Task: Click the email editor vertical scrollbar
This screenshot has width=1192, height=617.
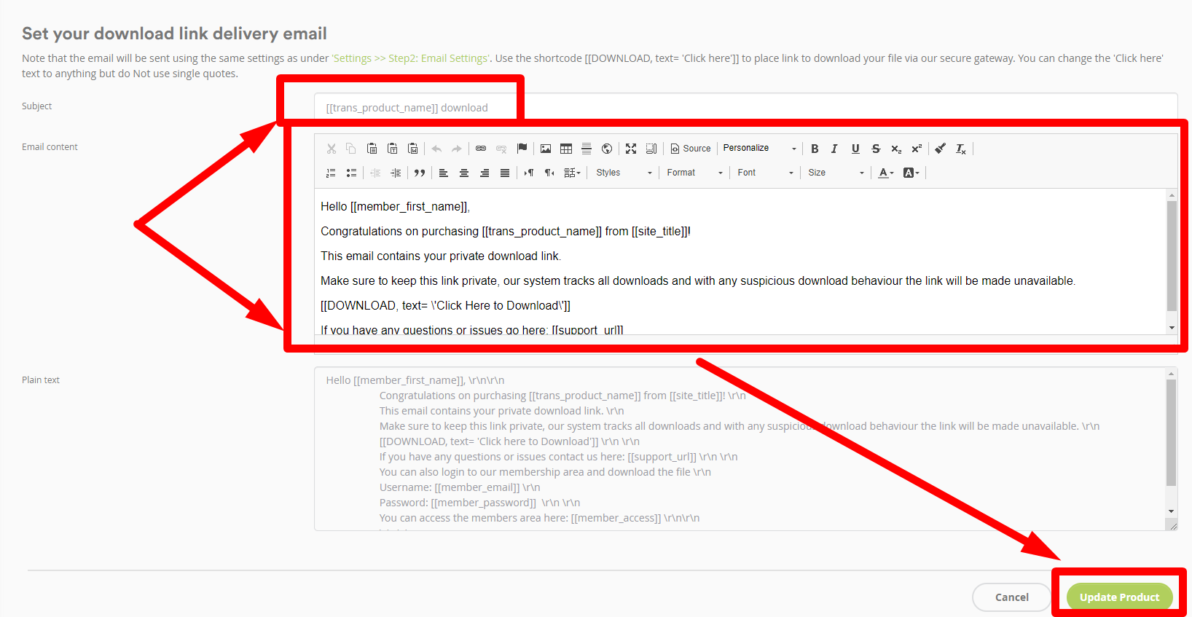Action: tap(1172, 255)
